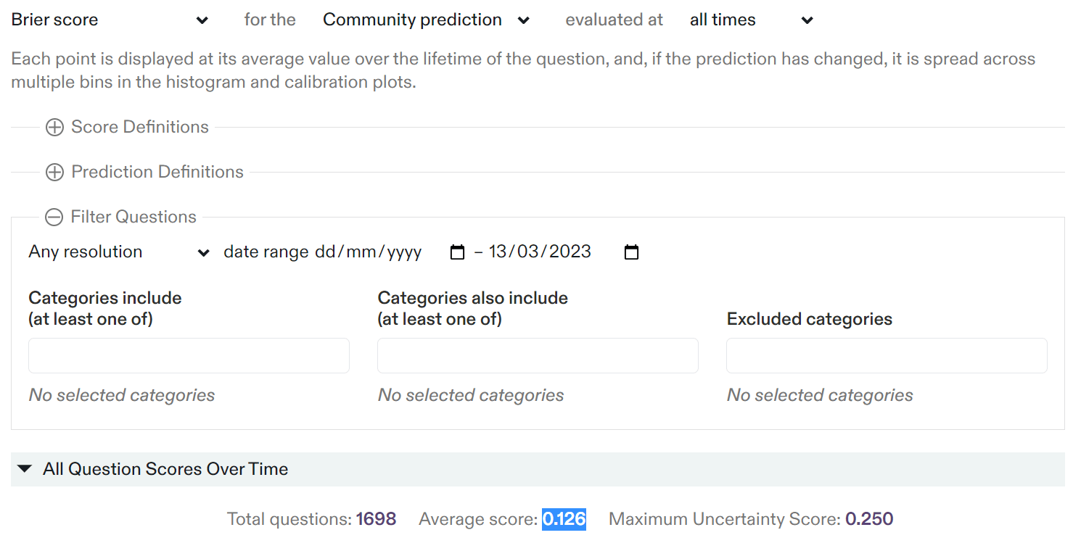Click the 'Categories also include' input field

pyautogui.click(x=538, y=356)
